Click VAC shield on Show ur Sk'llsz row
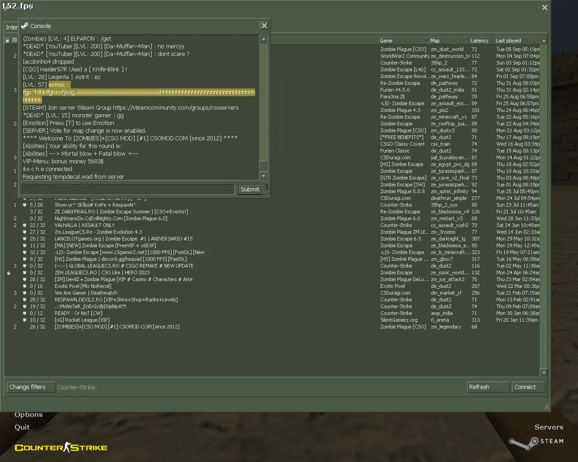The height and width of the screenshot is (462, 578). [x=24, y=205]
